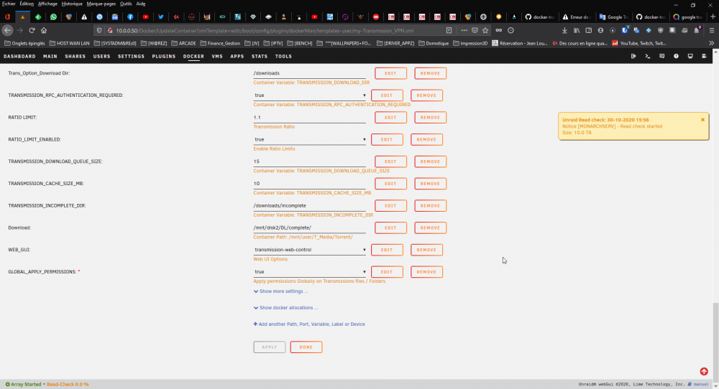Open the Domotique bookmark folder
The width and height of the screenshot is (719, 389).
[x=434, y=43]
